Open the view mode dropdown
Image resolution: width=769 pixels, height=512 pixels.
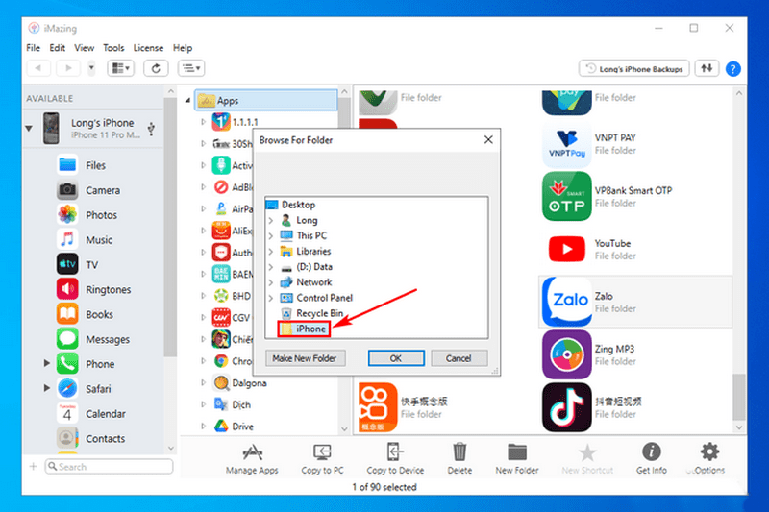(x=121, y=68)
